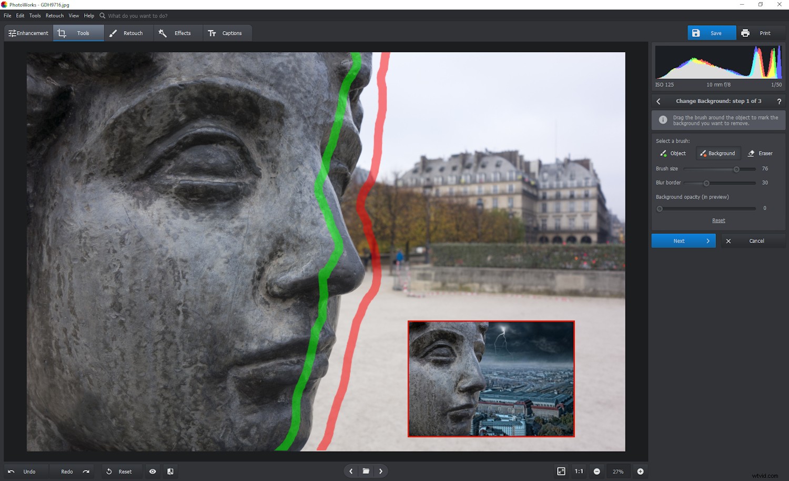Click the help question mark icon

tap(780, 101)
